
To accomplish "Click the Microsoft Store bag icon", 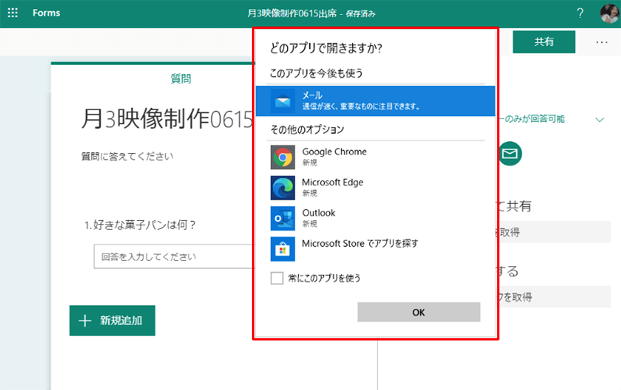I will tap(283, 249).
